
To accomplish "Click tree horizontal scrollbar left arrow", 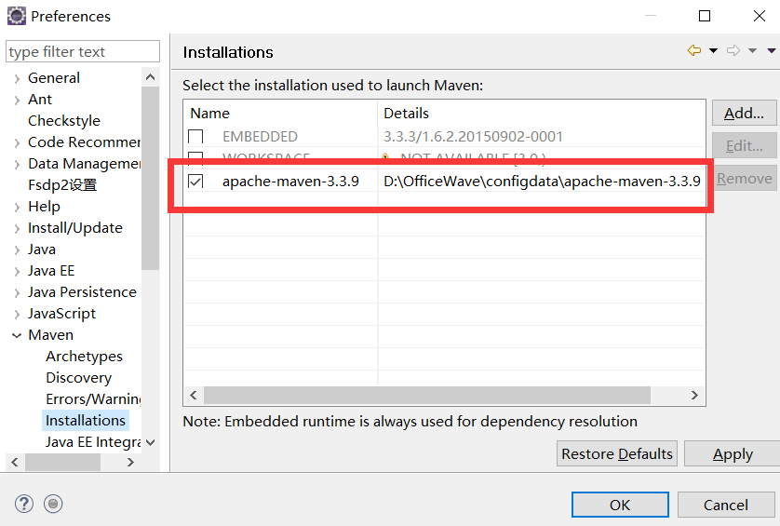I will pyautogui.click(x=15, y=463).
